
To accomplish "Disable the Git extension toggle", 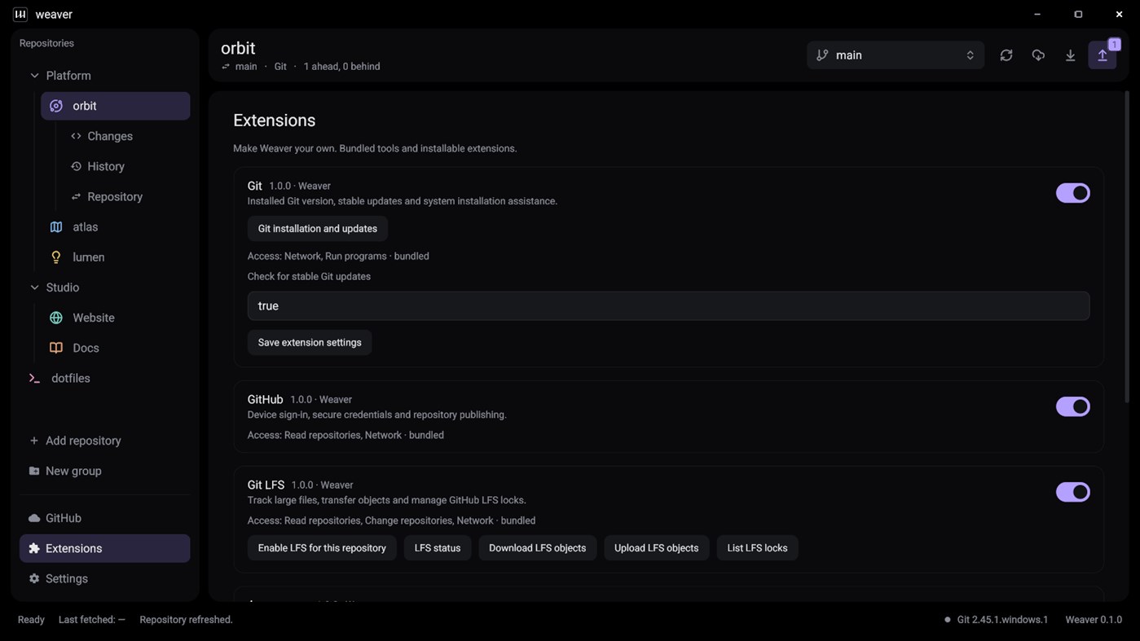I will pos(1072,193).
